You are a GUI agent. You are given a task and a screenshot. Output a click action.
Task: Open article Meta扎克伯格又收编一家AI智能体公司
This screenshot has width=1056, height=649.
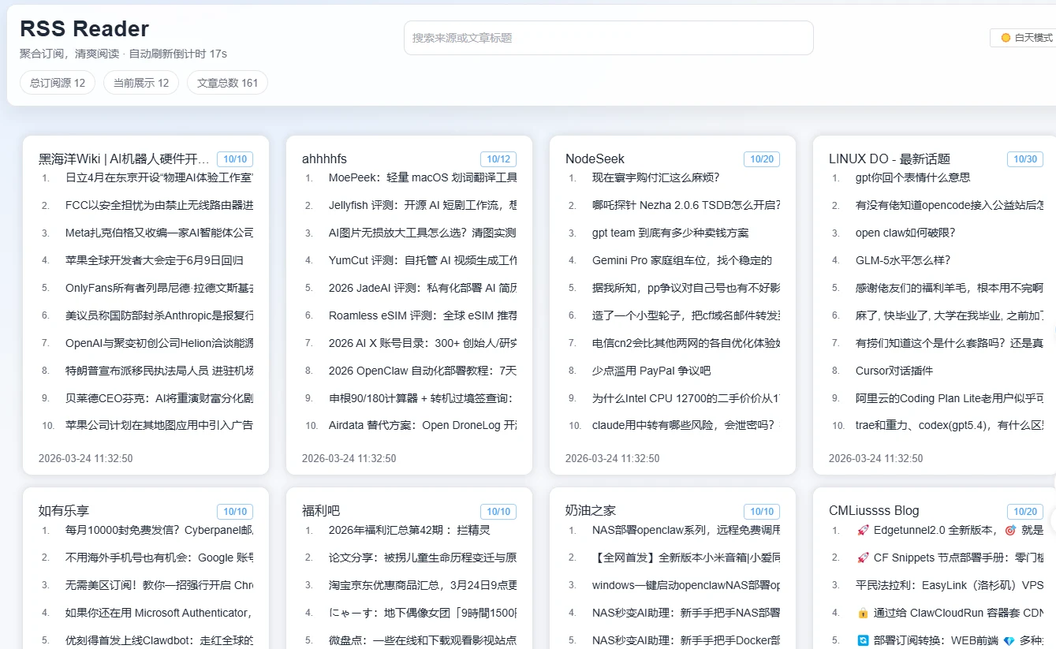pos(159,233)
